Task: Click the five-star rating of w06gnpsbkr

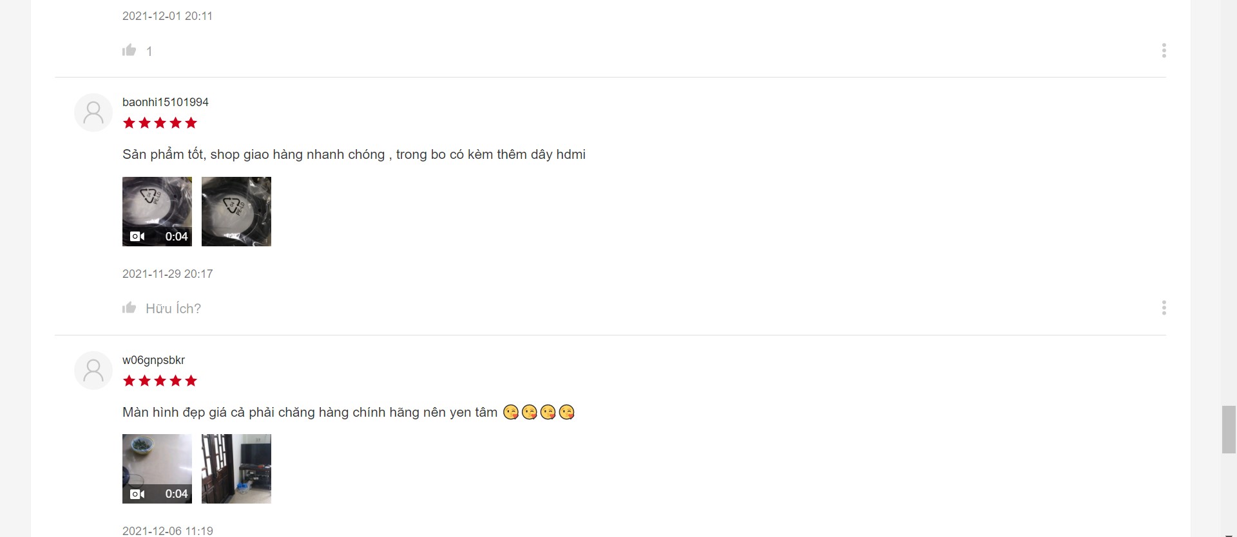Action: (x=160, y=381)
